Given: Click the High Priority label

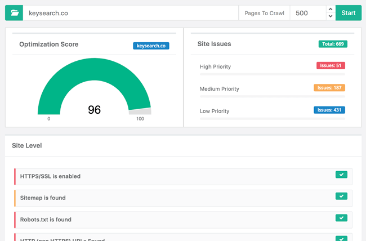Looking at the screenshot, I should (215, 67).
